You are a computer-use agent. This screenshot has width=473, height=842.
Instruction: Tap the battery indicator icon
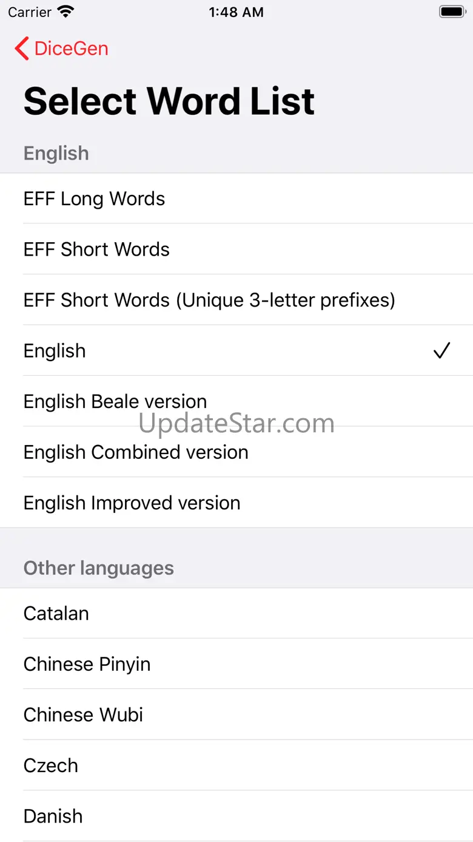451,12
